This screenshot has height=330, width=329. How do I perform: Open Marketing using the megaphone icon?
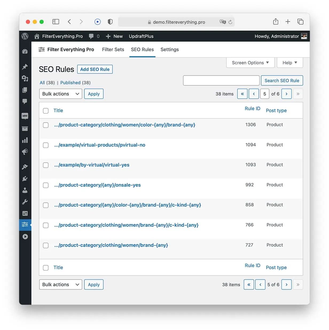[x=25, y=152]
